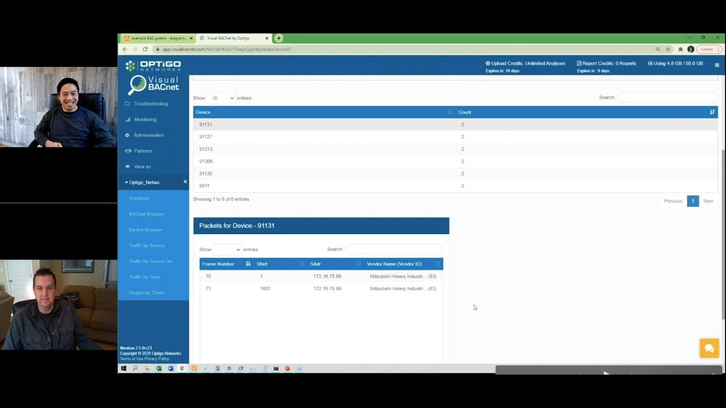Sort by Frame Number column icon

click(248, 264)
